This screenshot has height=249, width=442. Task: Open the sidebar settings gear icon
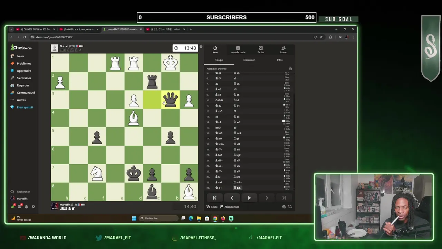click(x=33, y=206)
